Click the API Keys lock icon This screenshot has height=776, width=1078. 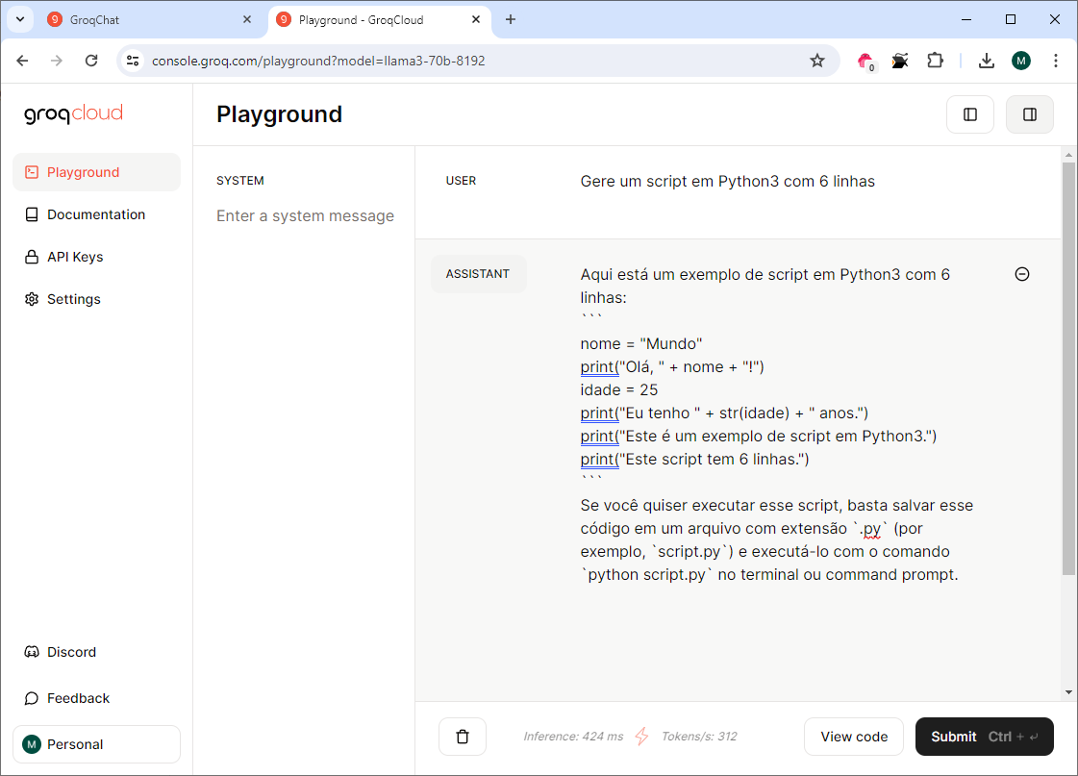click(x=32, y=257)
